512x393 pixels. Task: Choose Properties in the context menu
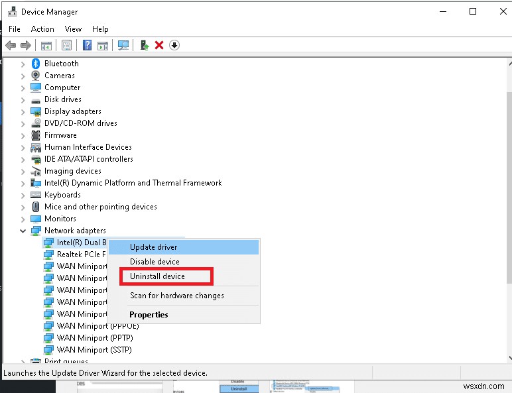pyautogui.click(x=184, y=315)
